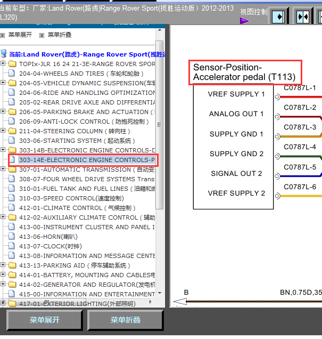The width and height of the screenshot is (322, 339).
Task: Click document icon of 310-01-FUEL TANK
Action: pyautogui.click(x=12, y=188)
